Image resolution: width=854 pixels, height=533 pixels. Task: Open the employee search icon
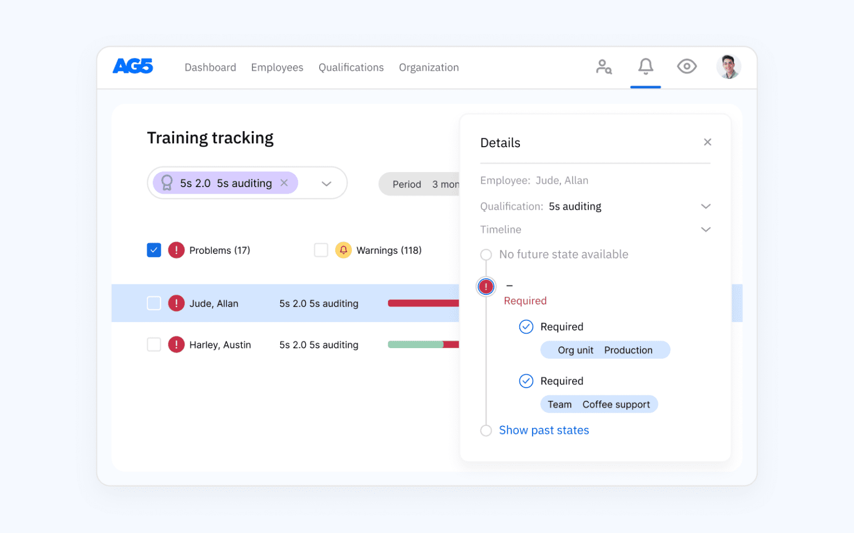click(x=604, y=67)
